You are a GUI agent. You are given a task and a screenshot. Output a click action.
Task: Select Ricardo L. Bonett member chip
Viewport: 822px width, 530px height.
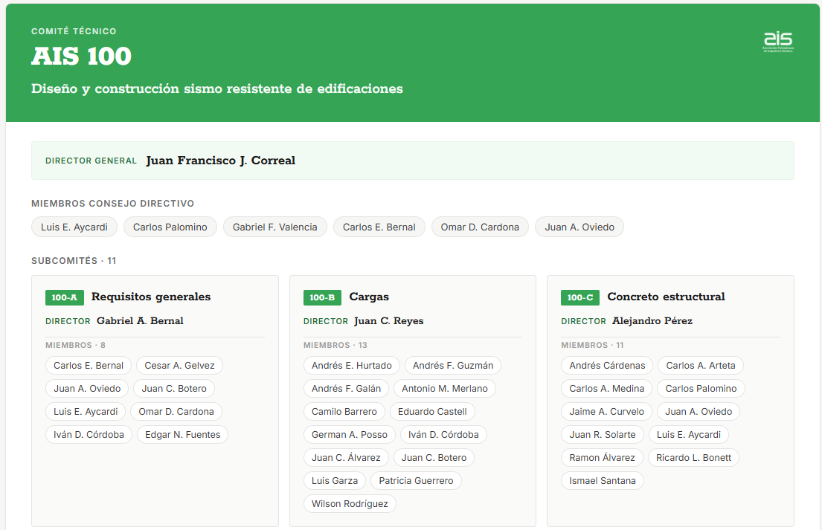(693, 458)
